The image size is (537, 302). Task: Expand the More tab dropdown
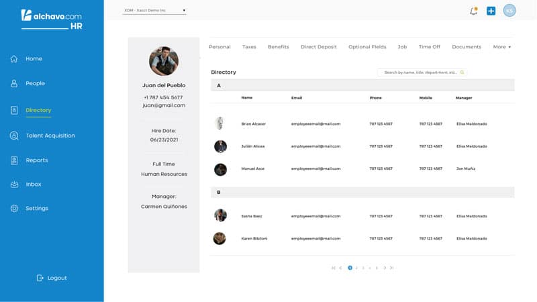coord(501,47)
